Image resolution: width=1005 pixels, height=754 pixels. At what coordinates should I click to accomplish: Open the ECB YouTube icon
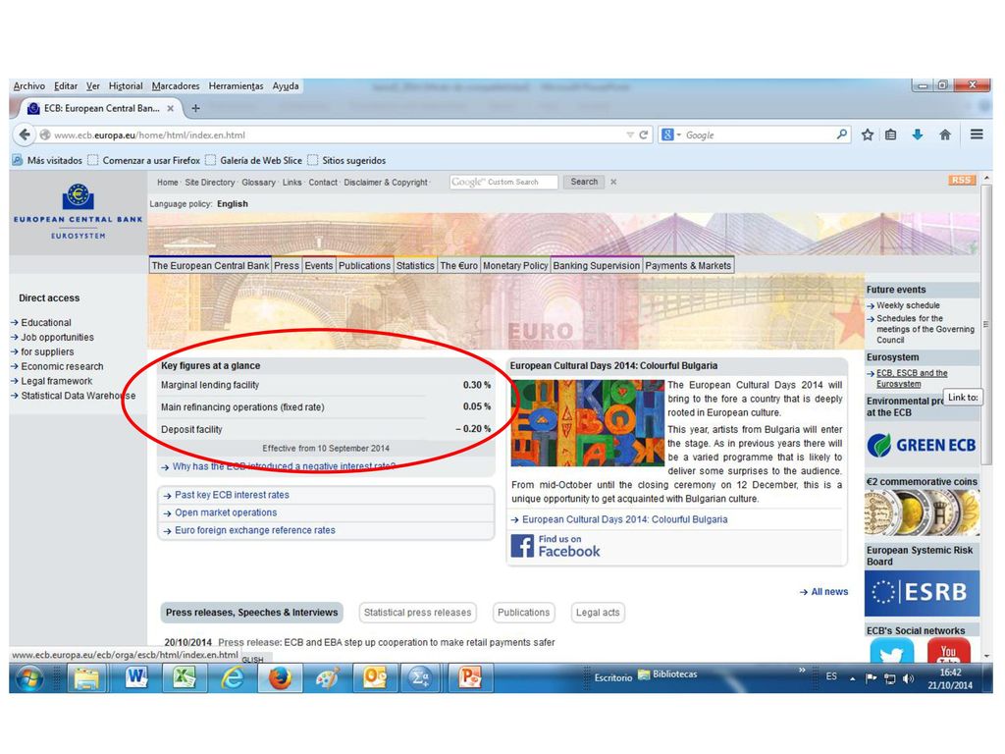pyautogui.click(x=949, y=652)
